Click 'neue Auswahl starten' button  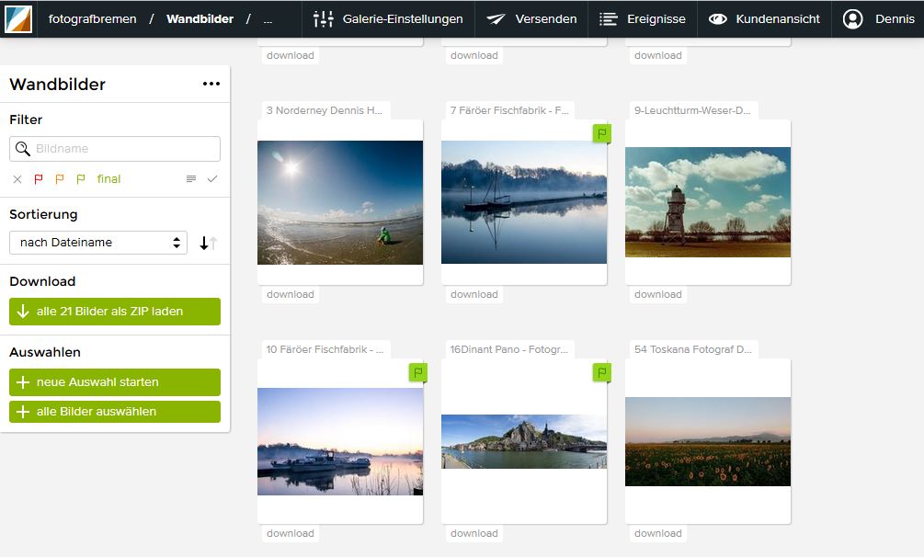(x=115, y=382)
